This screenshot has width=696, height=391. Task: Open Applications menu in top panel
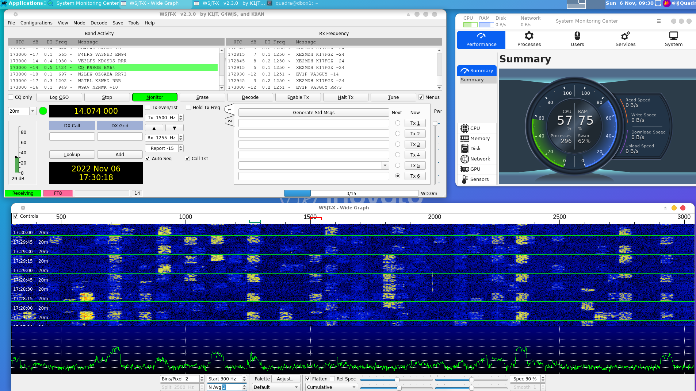click(22, 3)
